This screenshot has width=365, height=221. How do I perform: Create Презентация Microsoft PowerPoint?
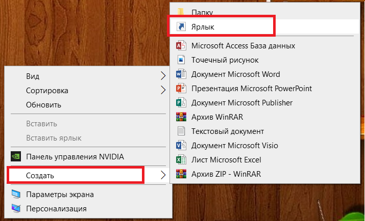coord(265,89)
